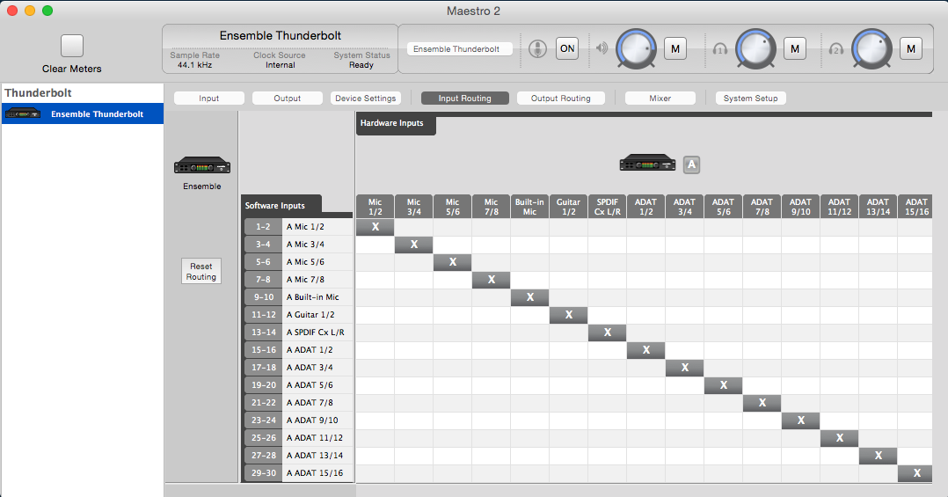
Task: Click the device A label badge
Action: 691,164
